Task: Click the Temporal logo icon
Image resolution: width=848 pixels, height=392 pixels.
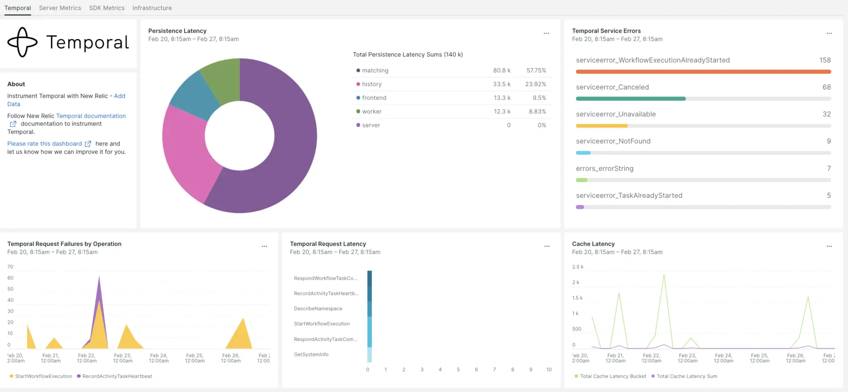Action: pos(23,42)
